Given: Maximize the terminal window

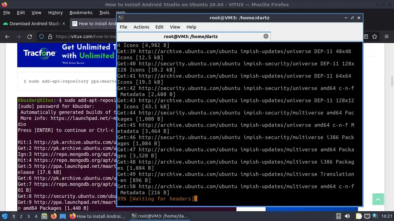Looking at the screenshot, I should (x=352, y=18).
